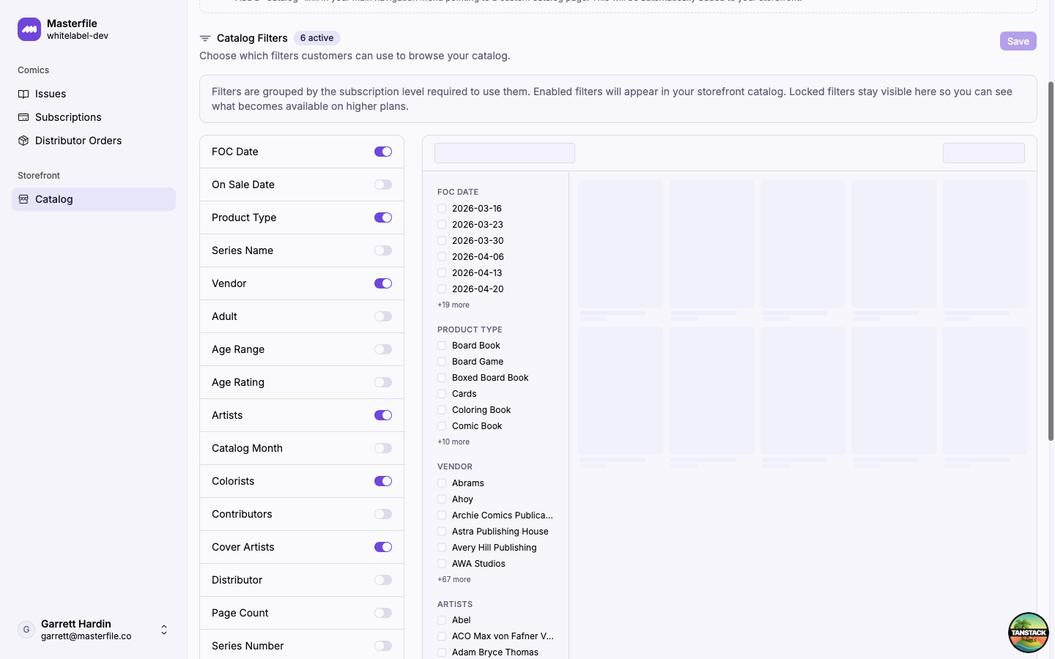The height and width of the screenshot is (659, 1055).
Task: Disable the Artists filter toggle
Action: click(383, 415)
